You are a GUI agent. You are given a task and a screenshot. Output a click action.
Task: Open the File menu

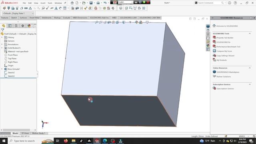[x=24, y=3]
